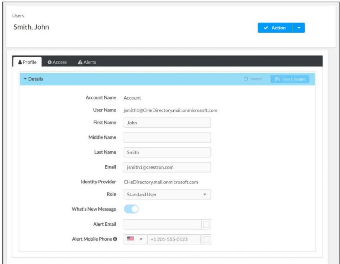Click the Smith, John heading
This screenshot has height=264, width=340.
[x=31, y=27]
